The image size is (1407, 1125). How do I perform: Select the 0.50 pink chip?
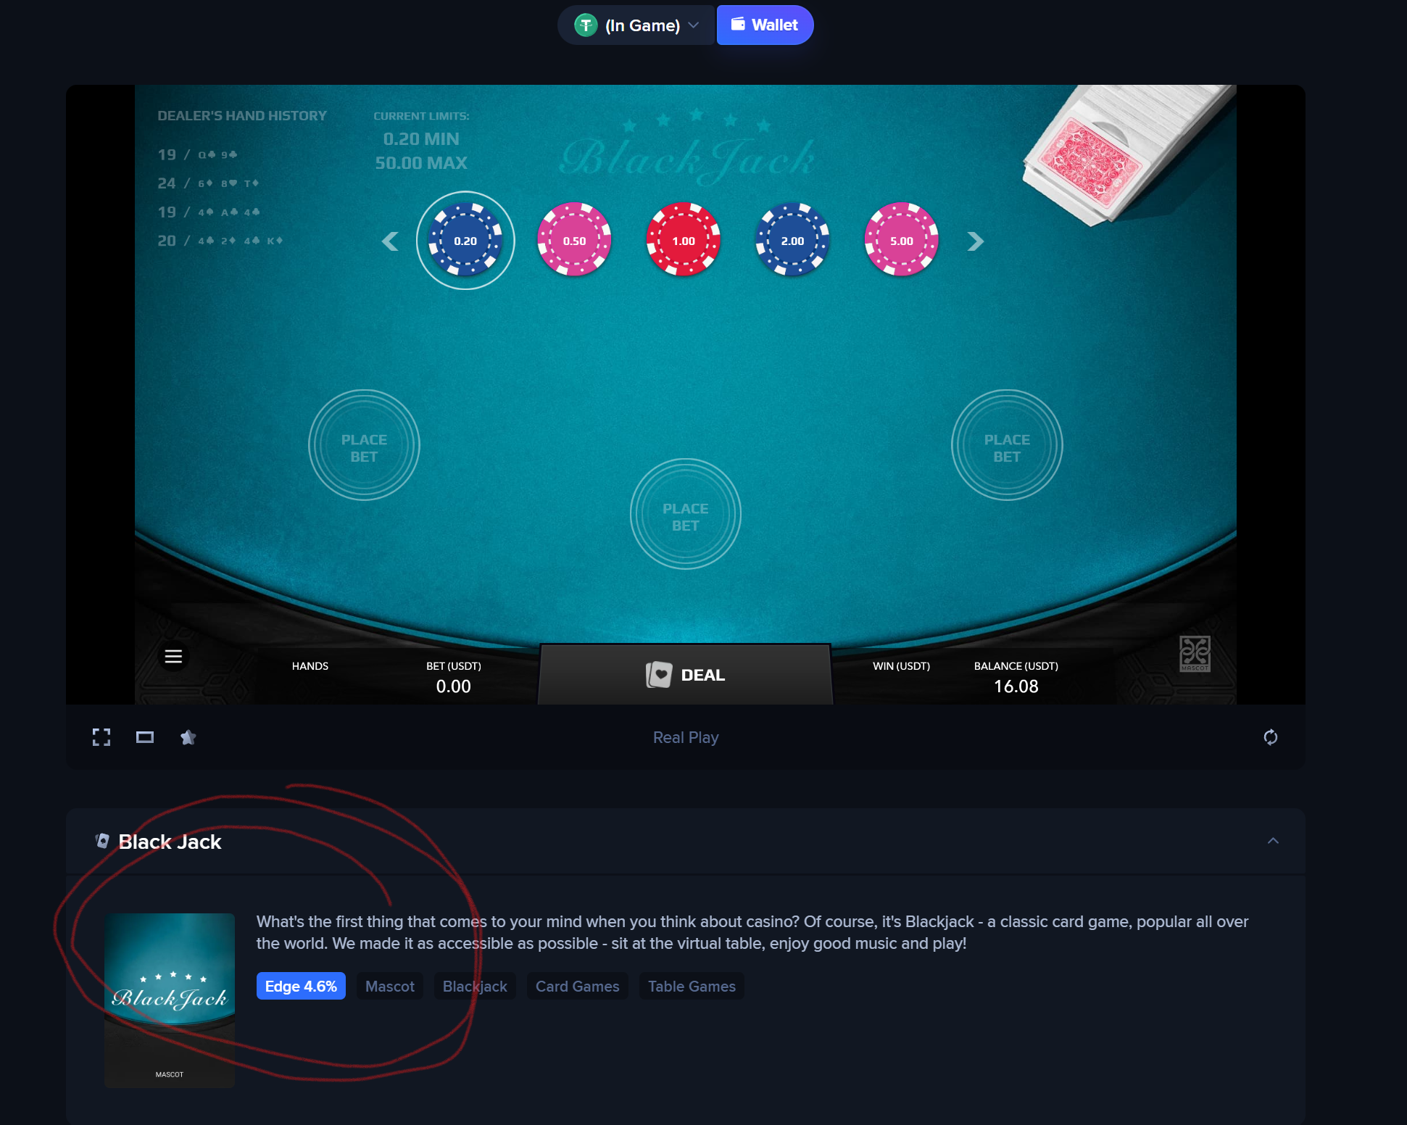pyautogui.click(x=574, y=240)
